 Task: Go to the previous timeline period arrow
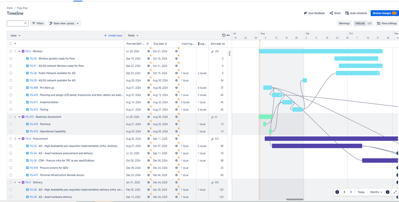click(x=344, y=192)
